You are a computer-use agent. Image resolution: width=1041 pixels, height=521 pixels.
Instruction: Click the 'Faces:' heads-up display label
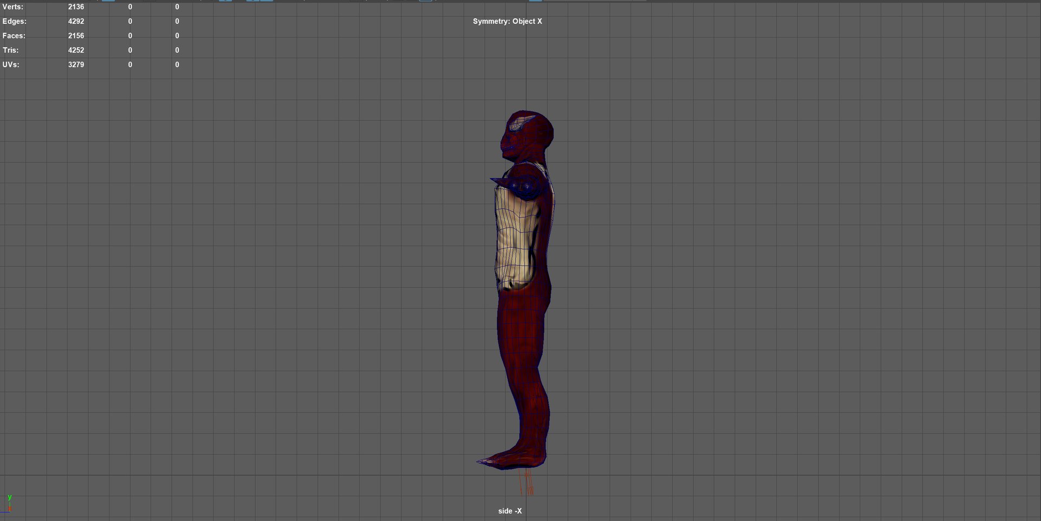pos(14,36)
